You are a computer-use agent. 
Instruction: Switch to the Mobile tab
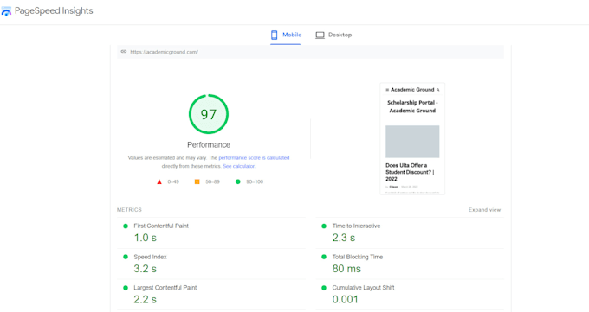pyautogui.click(x=286, y=35)
